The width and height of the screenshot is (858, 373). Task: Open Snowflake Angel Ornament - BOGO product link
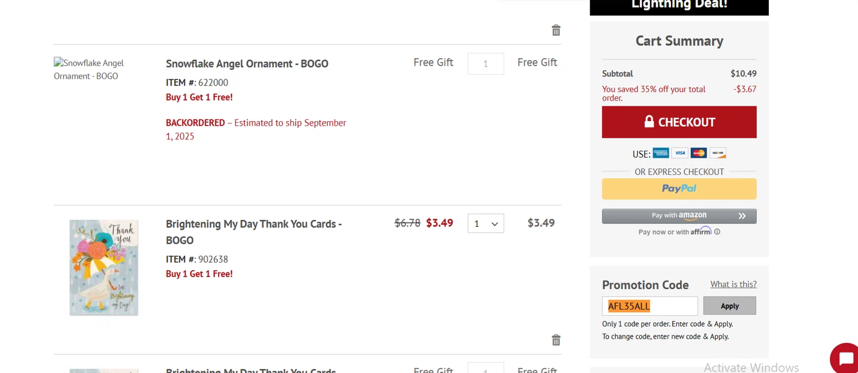pyautogui.click(x=247, y=64)
